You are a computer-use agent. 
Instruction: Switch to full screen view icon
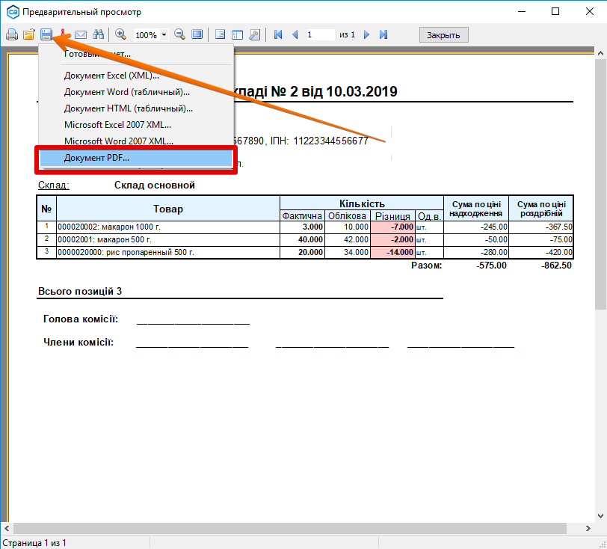pyautogui.click(x=197, y=35)
